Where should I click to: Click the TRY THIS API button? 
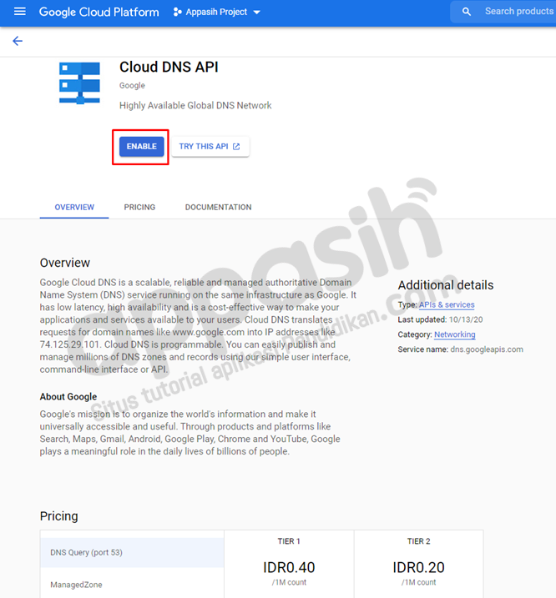(x=210, y=147)
